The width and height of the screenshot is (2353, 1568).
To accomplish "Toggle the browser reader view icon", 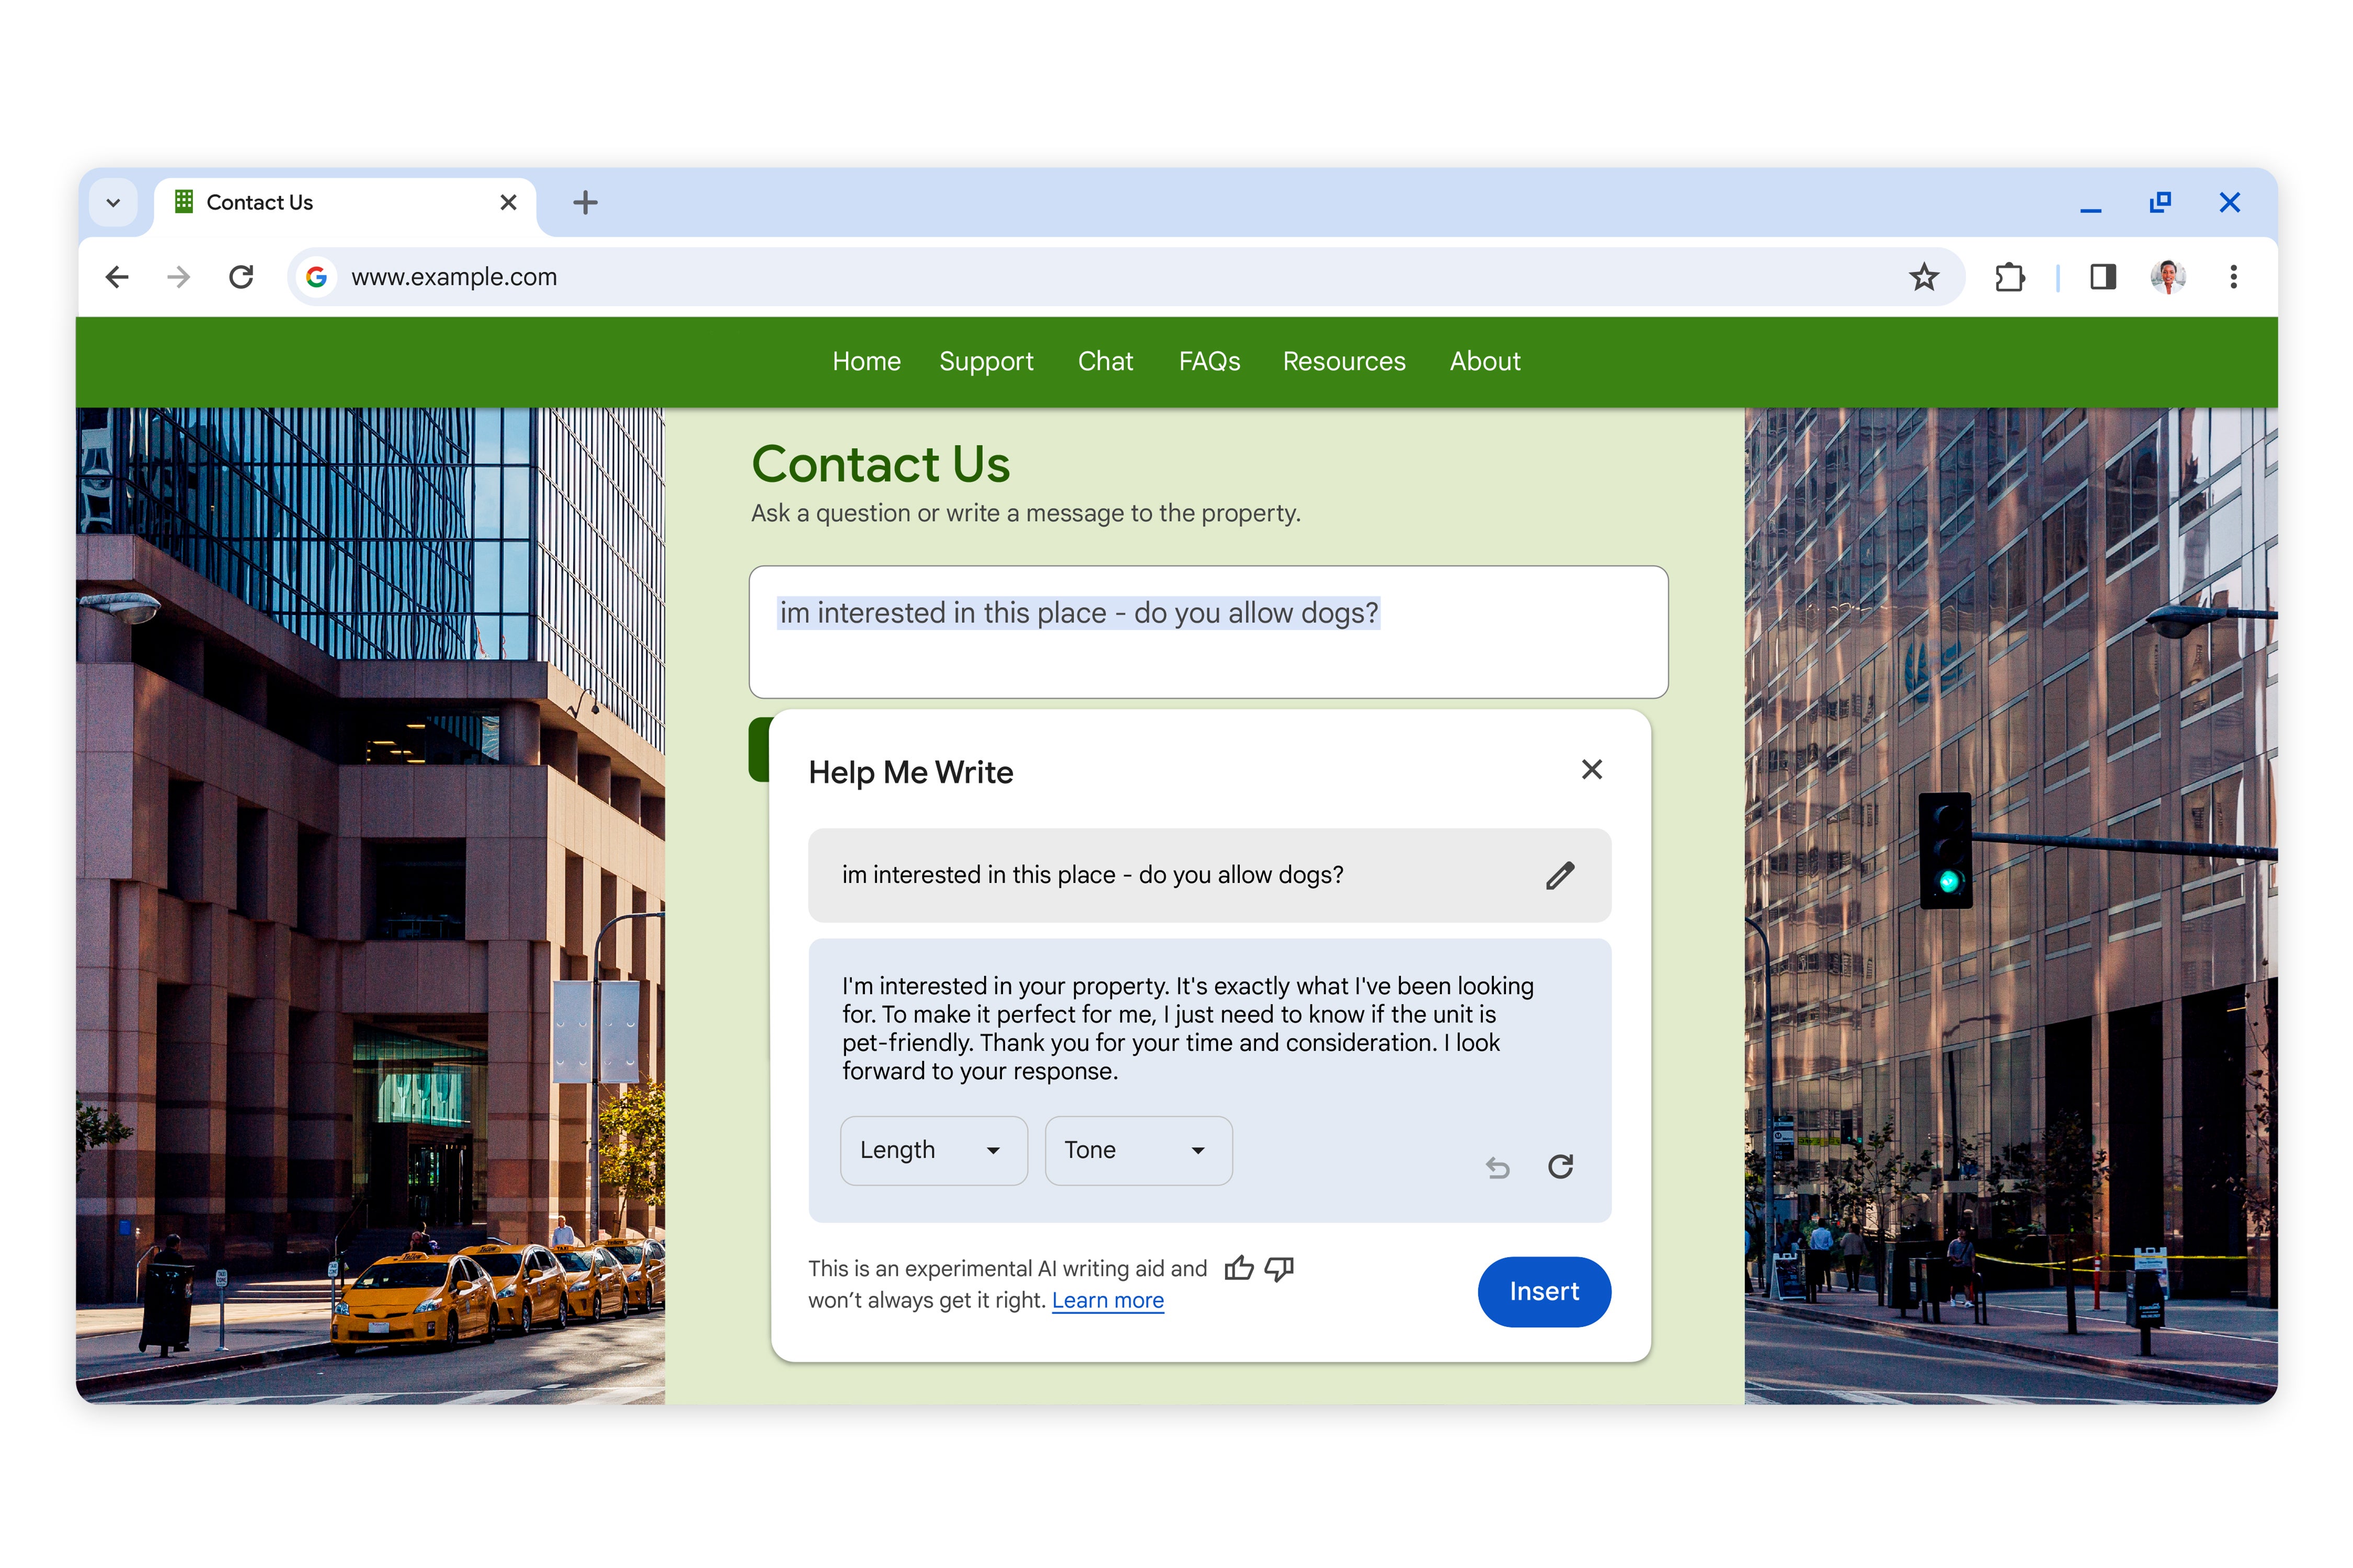I will point(2103,276).
